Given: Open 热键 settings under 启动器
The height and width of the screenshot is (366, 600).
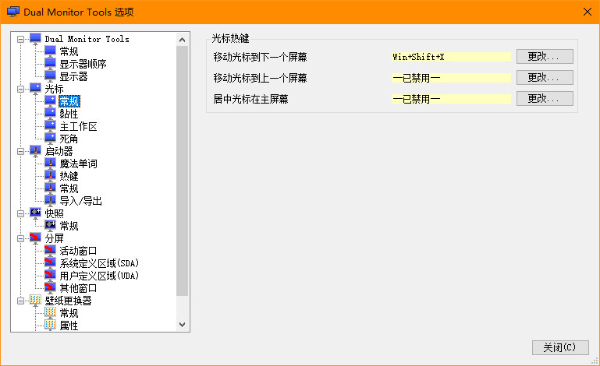Looking at the screenshot, I should [x=69, y=176].
